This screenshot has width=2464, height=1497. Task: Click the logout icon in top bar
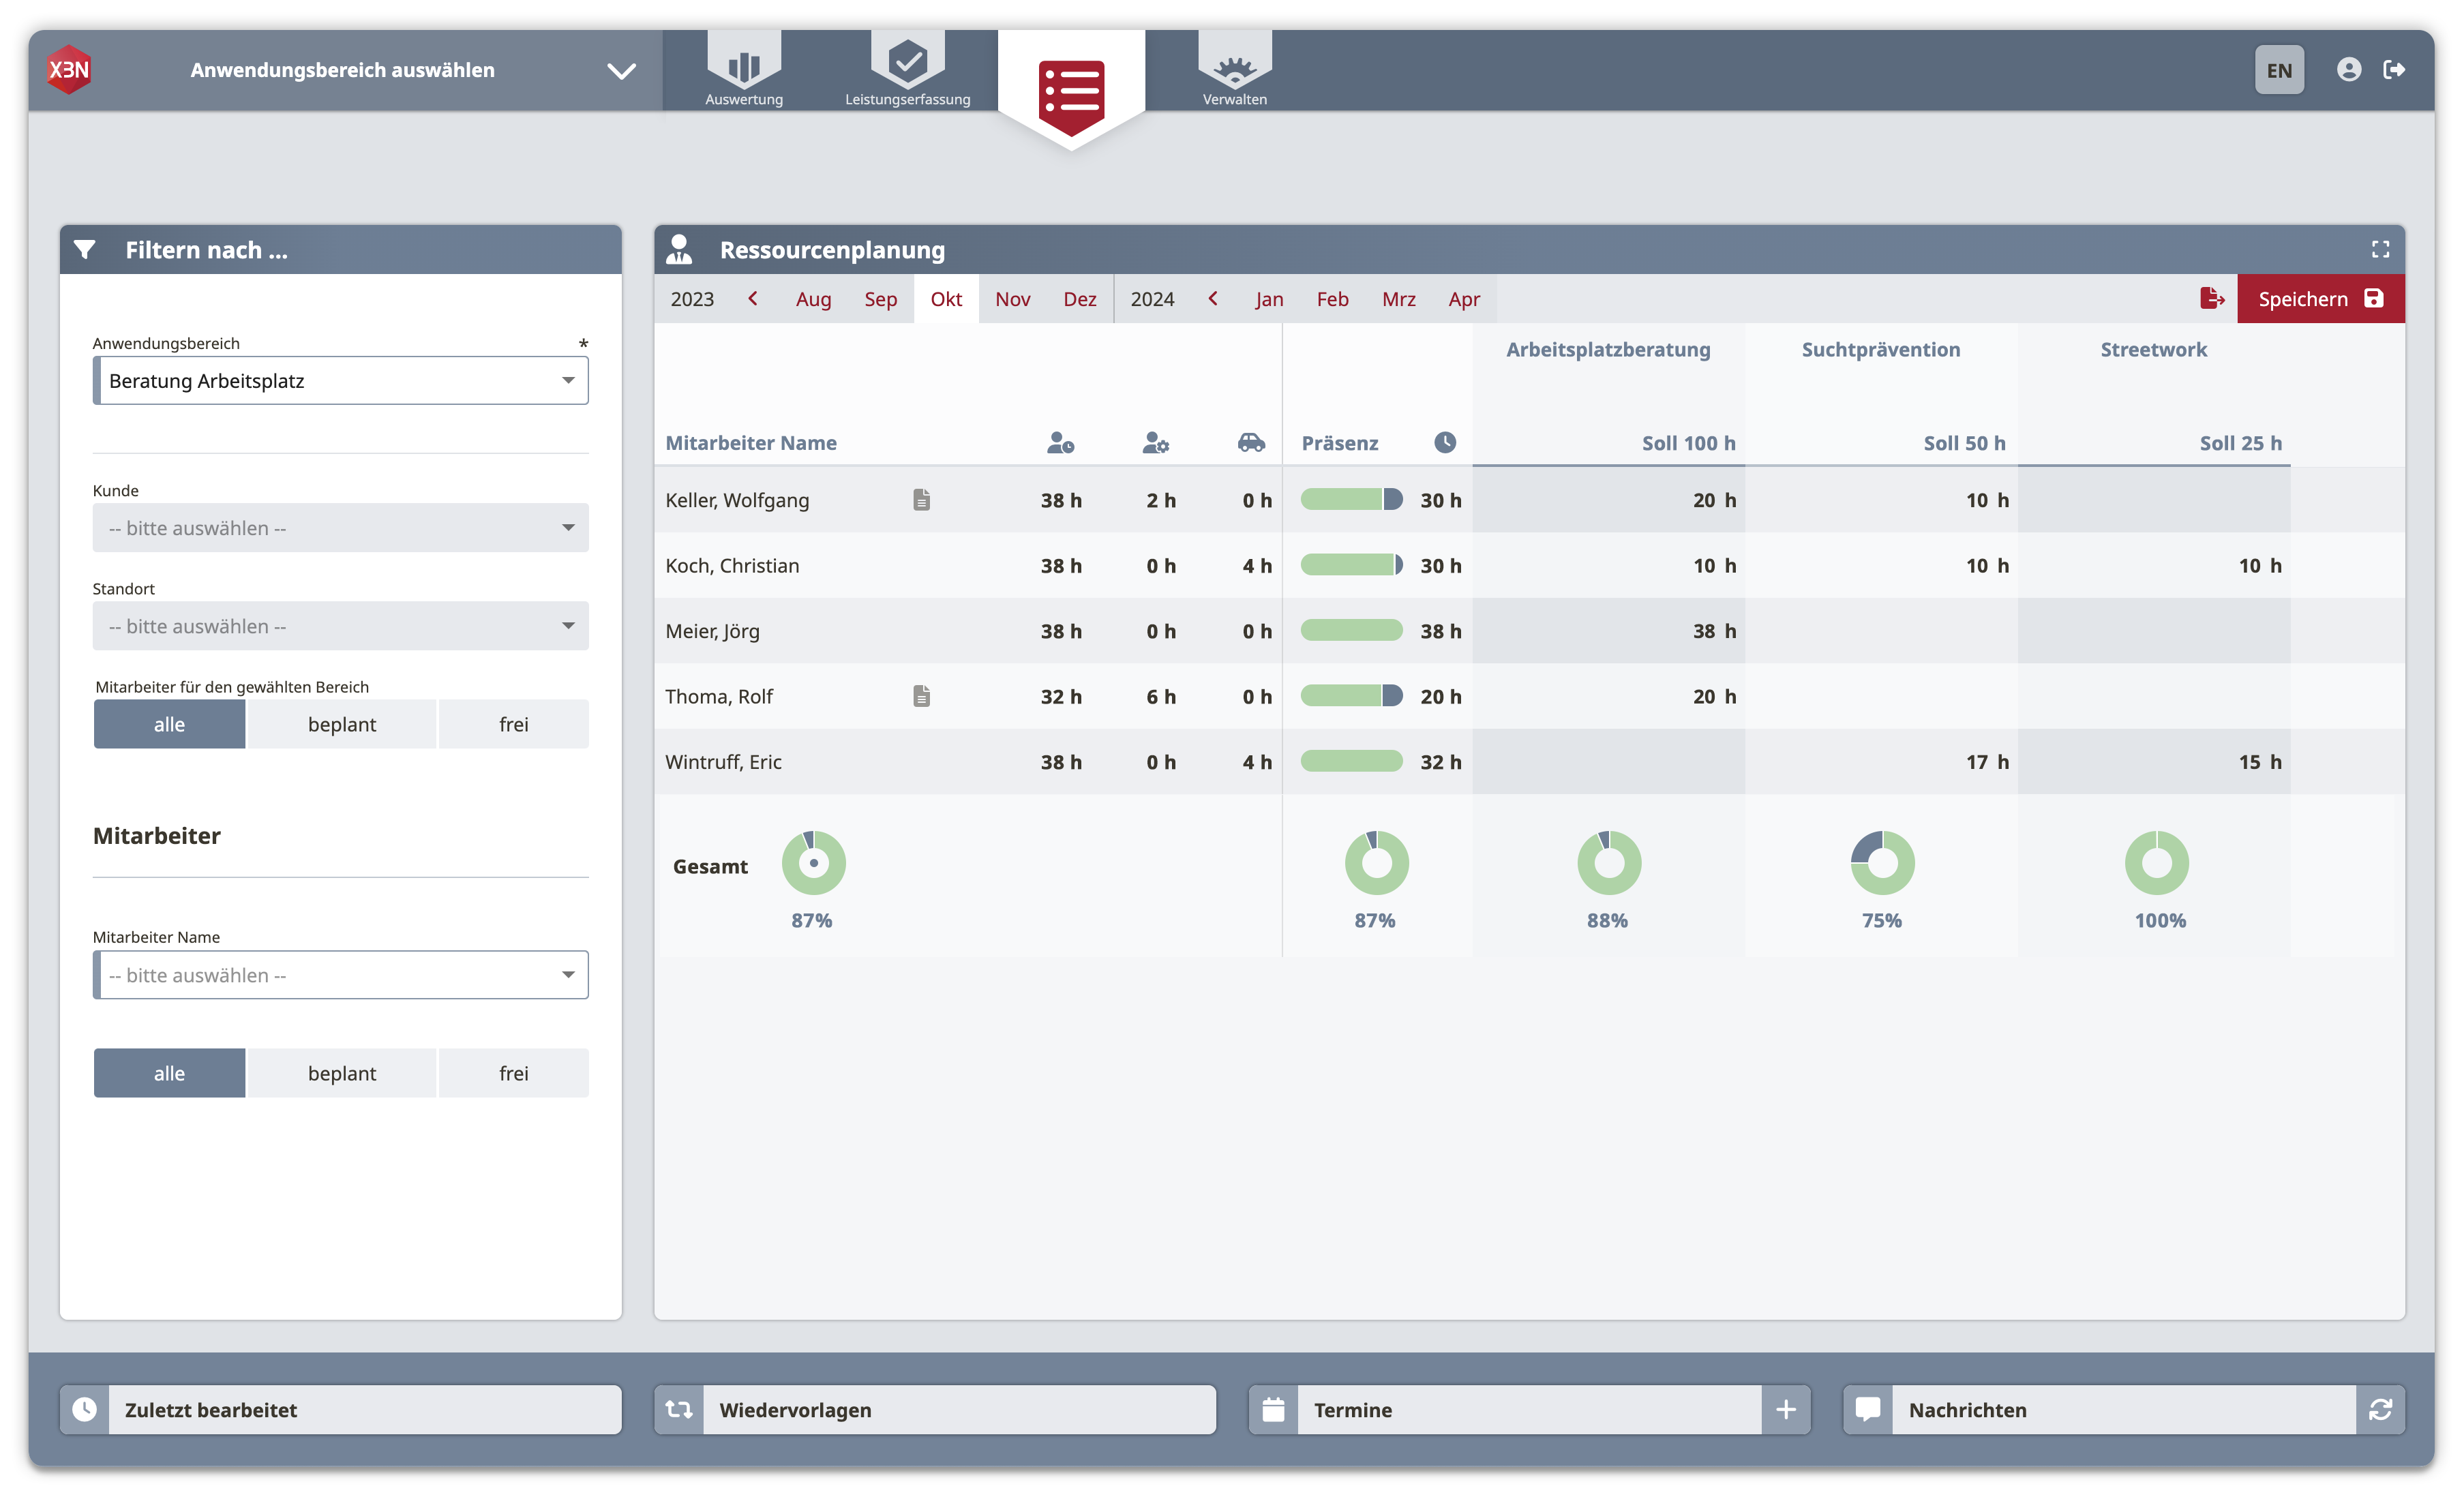(x=2394, y=69)
